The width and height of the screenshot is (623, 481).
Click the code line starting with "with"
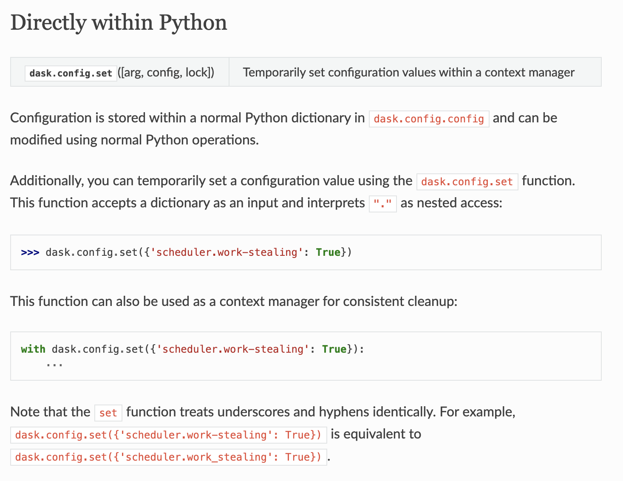pos(193,349)
